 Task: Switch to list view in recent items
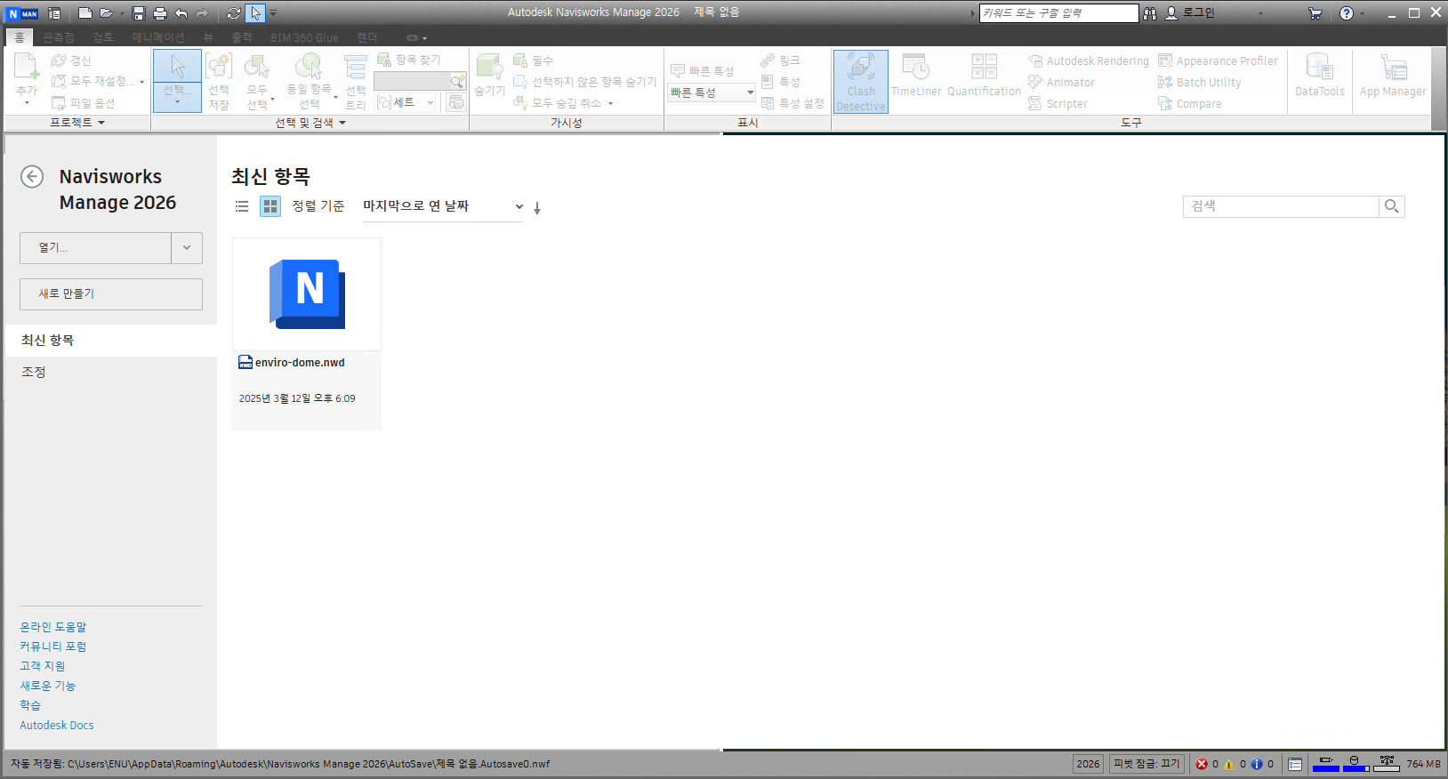(242, 206)
